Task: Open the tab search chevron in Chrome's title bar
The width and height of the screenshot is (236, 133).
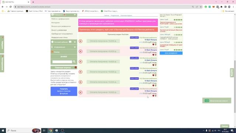Action: [216, 2]
